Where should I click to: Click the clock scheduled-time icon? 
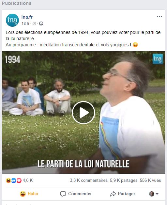34,24
